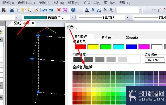Click the text edit A icon with document
Viewport: 166px width, 105px height.
[99, 10]
